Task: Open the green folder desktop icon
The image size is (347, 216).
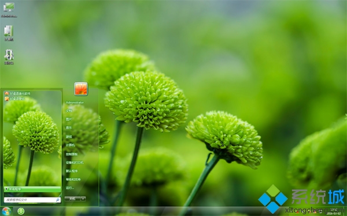Action: pyautogui.click(x=9, y=33)
